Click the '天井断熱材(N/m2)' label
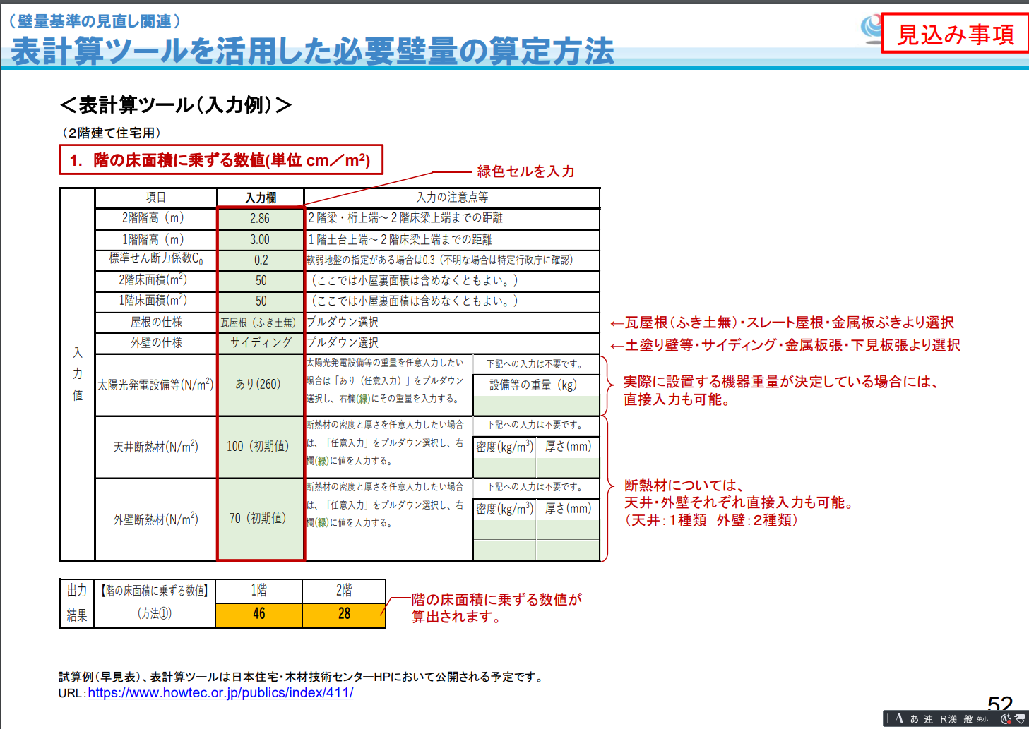The width and height of the screenshot is (1029, 729). click(155, 447)
